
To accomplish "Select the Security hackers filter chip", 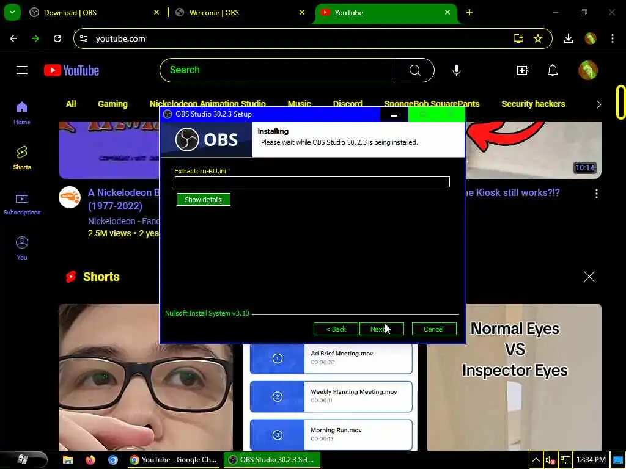I will point(533,104).
